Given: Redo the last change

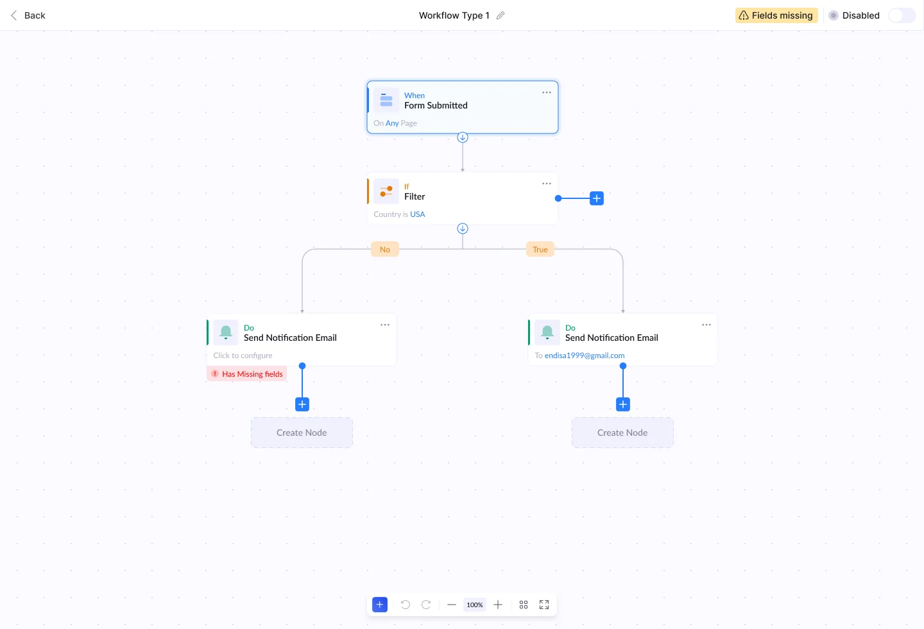Looking at the screenshot, I should [426, 605].
